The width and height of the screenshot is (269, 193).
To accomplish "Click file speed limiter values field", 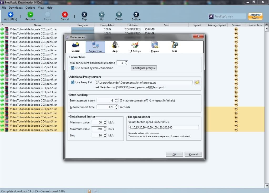I will coord(164,127).
